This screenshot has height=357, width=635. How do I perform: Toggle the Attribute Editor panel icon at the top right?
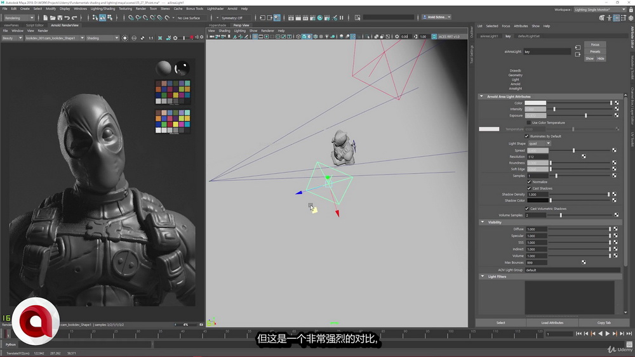(617, 18)
